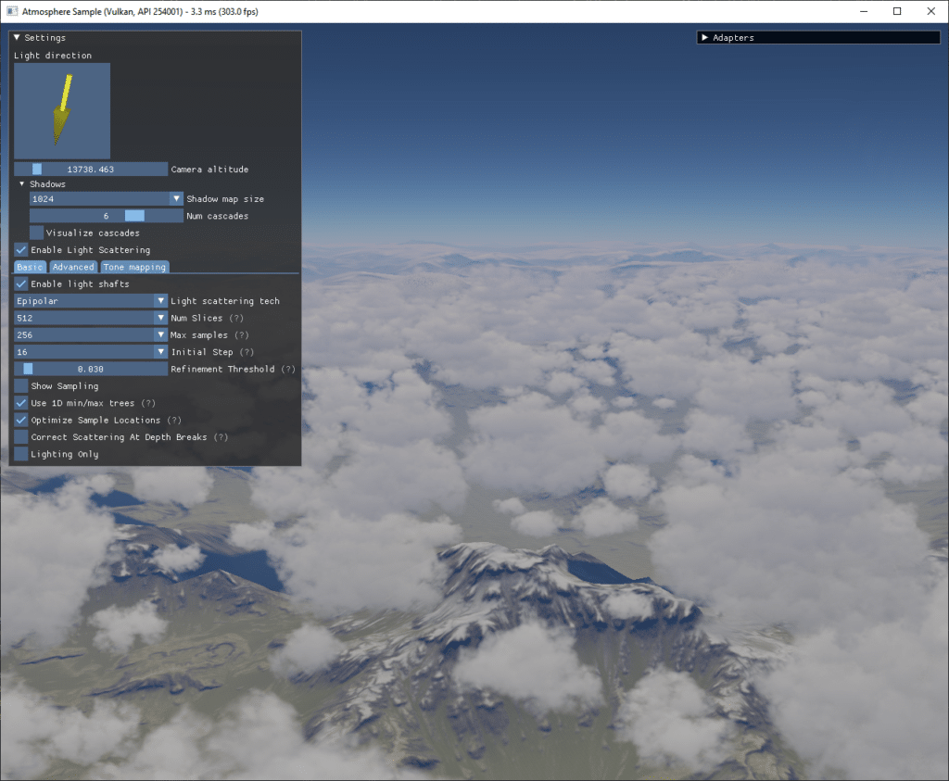Click the Num Slices help marker (?)
Image resolution: width=949 pixels, height=781 pixels.
pyautogui.click(x=236, y=318)
